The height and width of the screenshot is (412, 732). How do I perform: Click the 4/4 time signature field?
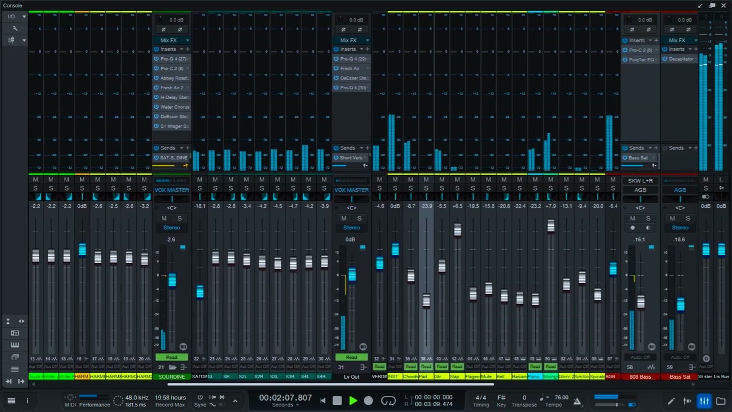pyautogui.click(x=481, y=398)
